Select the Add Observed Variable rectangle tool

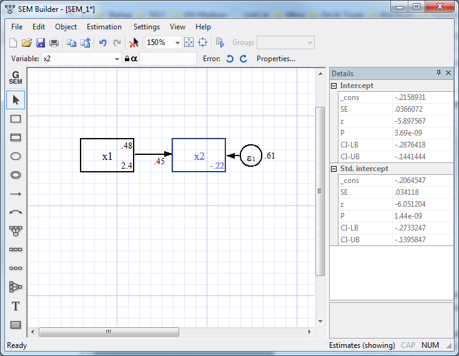(x=16, y=119)
